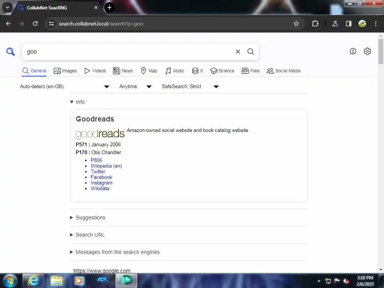Click the Goodreads infobox heading

[x=95, y=119]
